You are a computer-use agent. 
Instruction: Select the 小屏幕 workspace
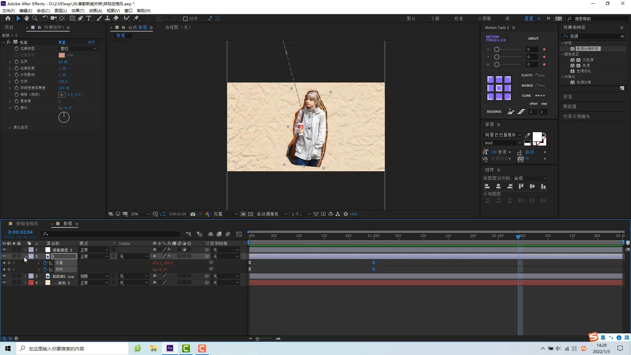point(484,18)
